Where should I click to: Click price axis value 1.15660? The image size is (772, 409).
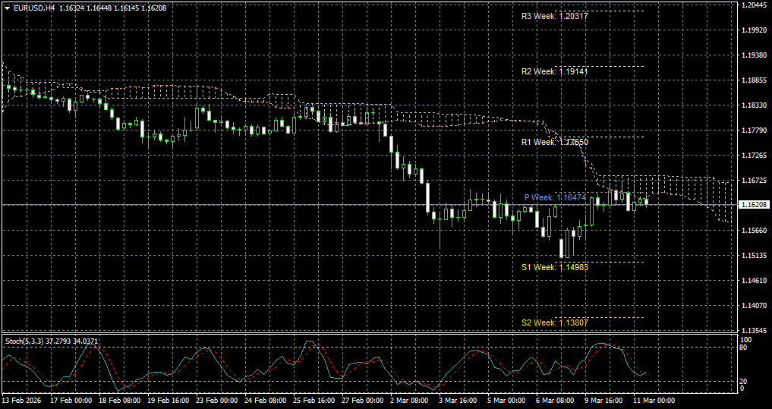pyautogui.click(x=754, y=231)
